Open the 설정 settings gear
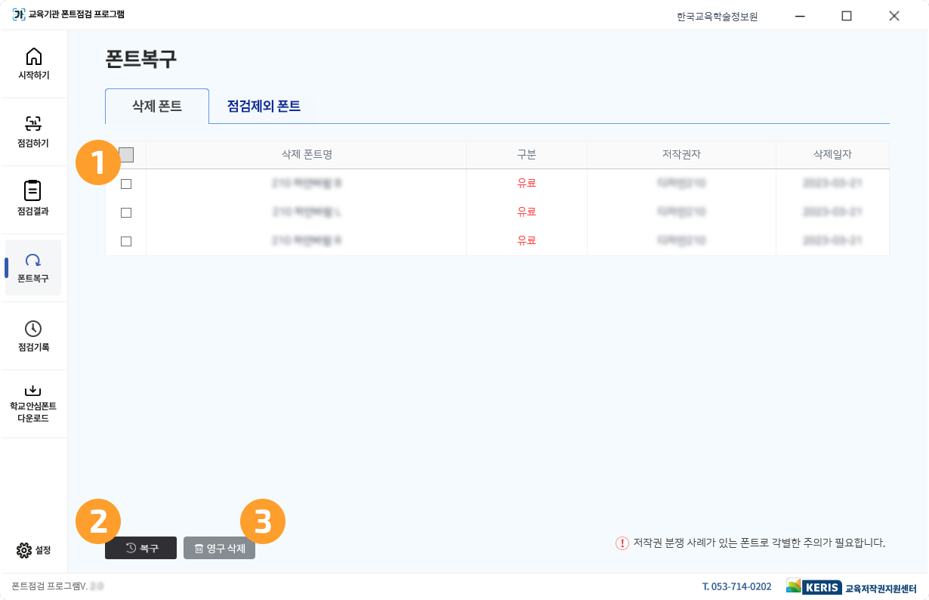The width and height of the screenshot is (929, 600). (x=33, y=550)
